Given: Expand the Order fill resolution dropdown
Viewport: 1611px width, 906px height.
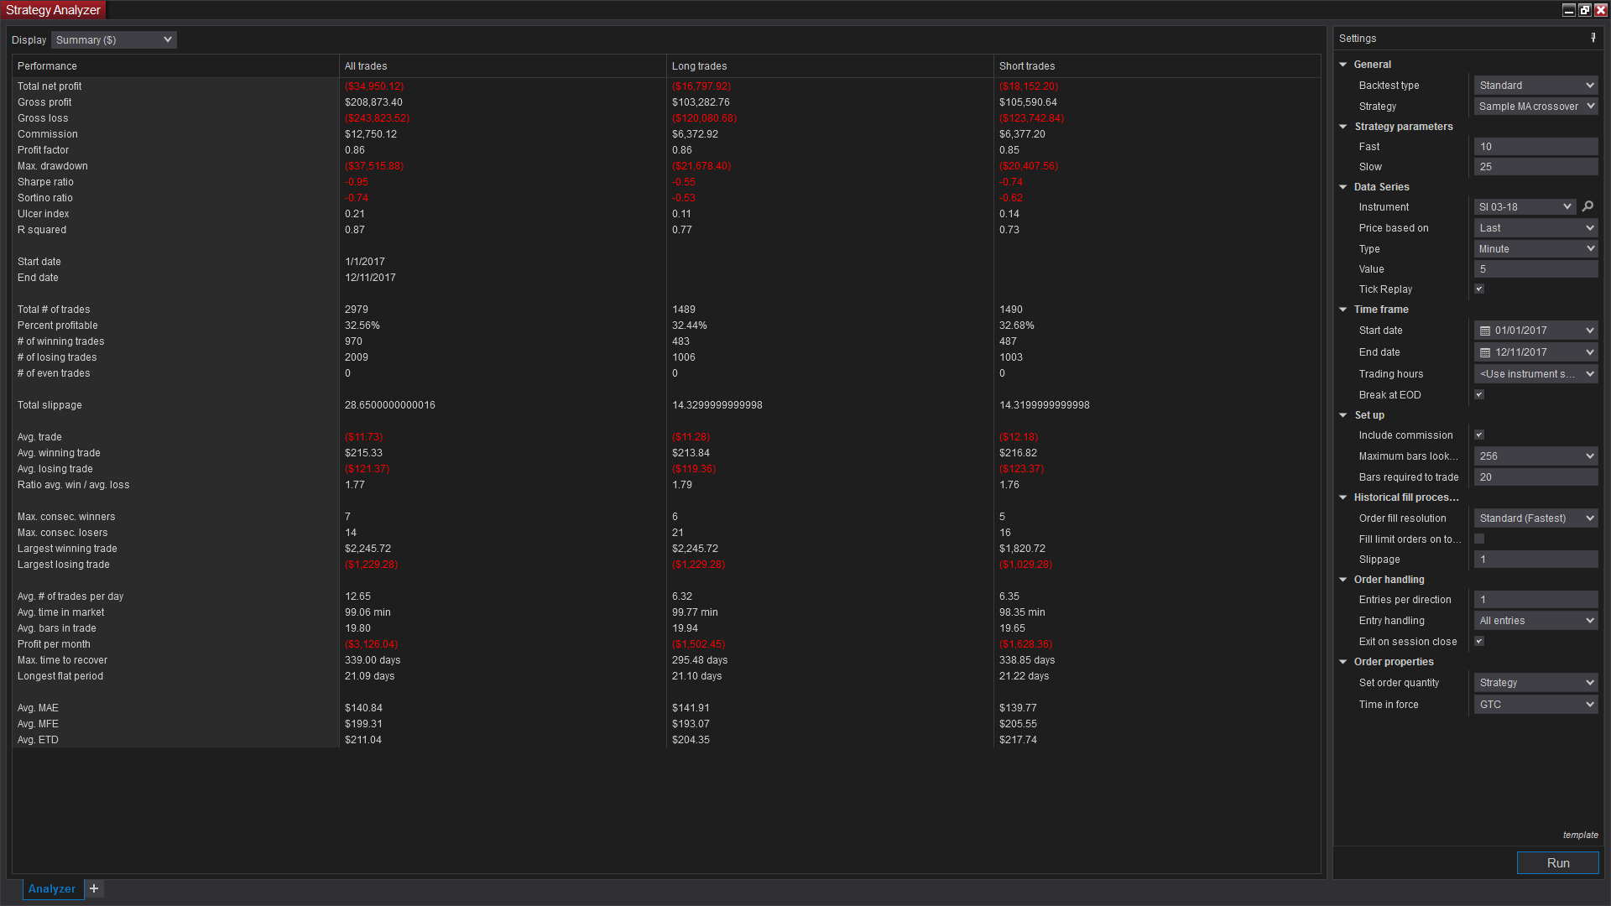Looking at the screenshot, I should point(1535,518).
